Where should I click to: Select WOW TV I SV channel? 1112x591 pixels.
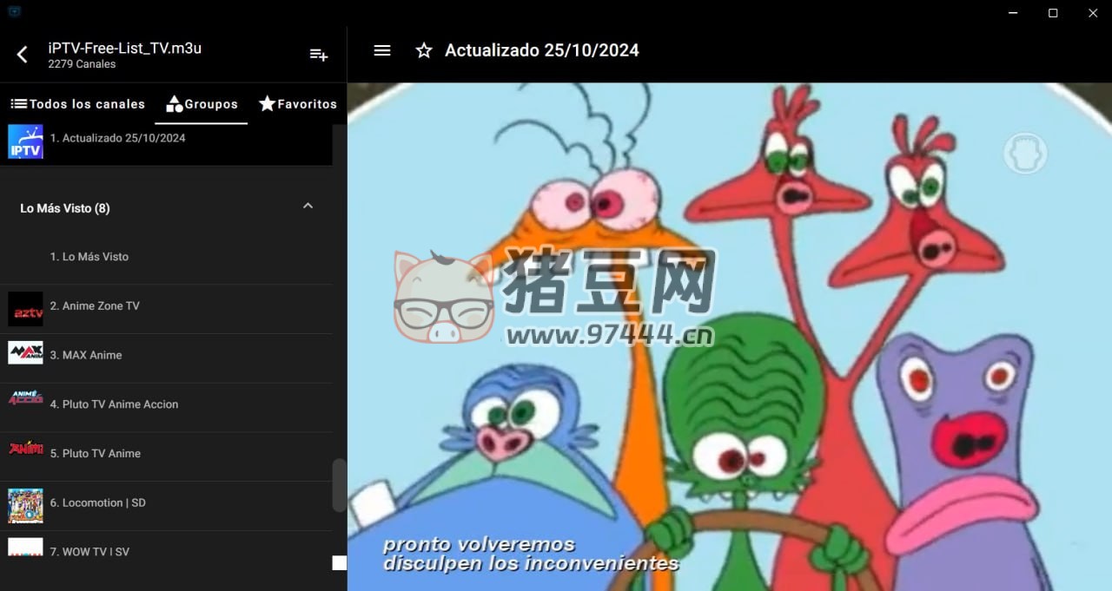96,551
